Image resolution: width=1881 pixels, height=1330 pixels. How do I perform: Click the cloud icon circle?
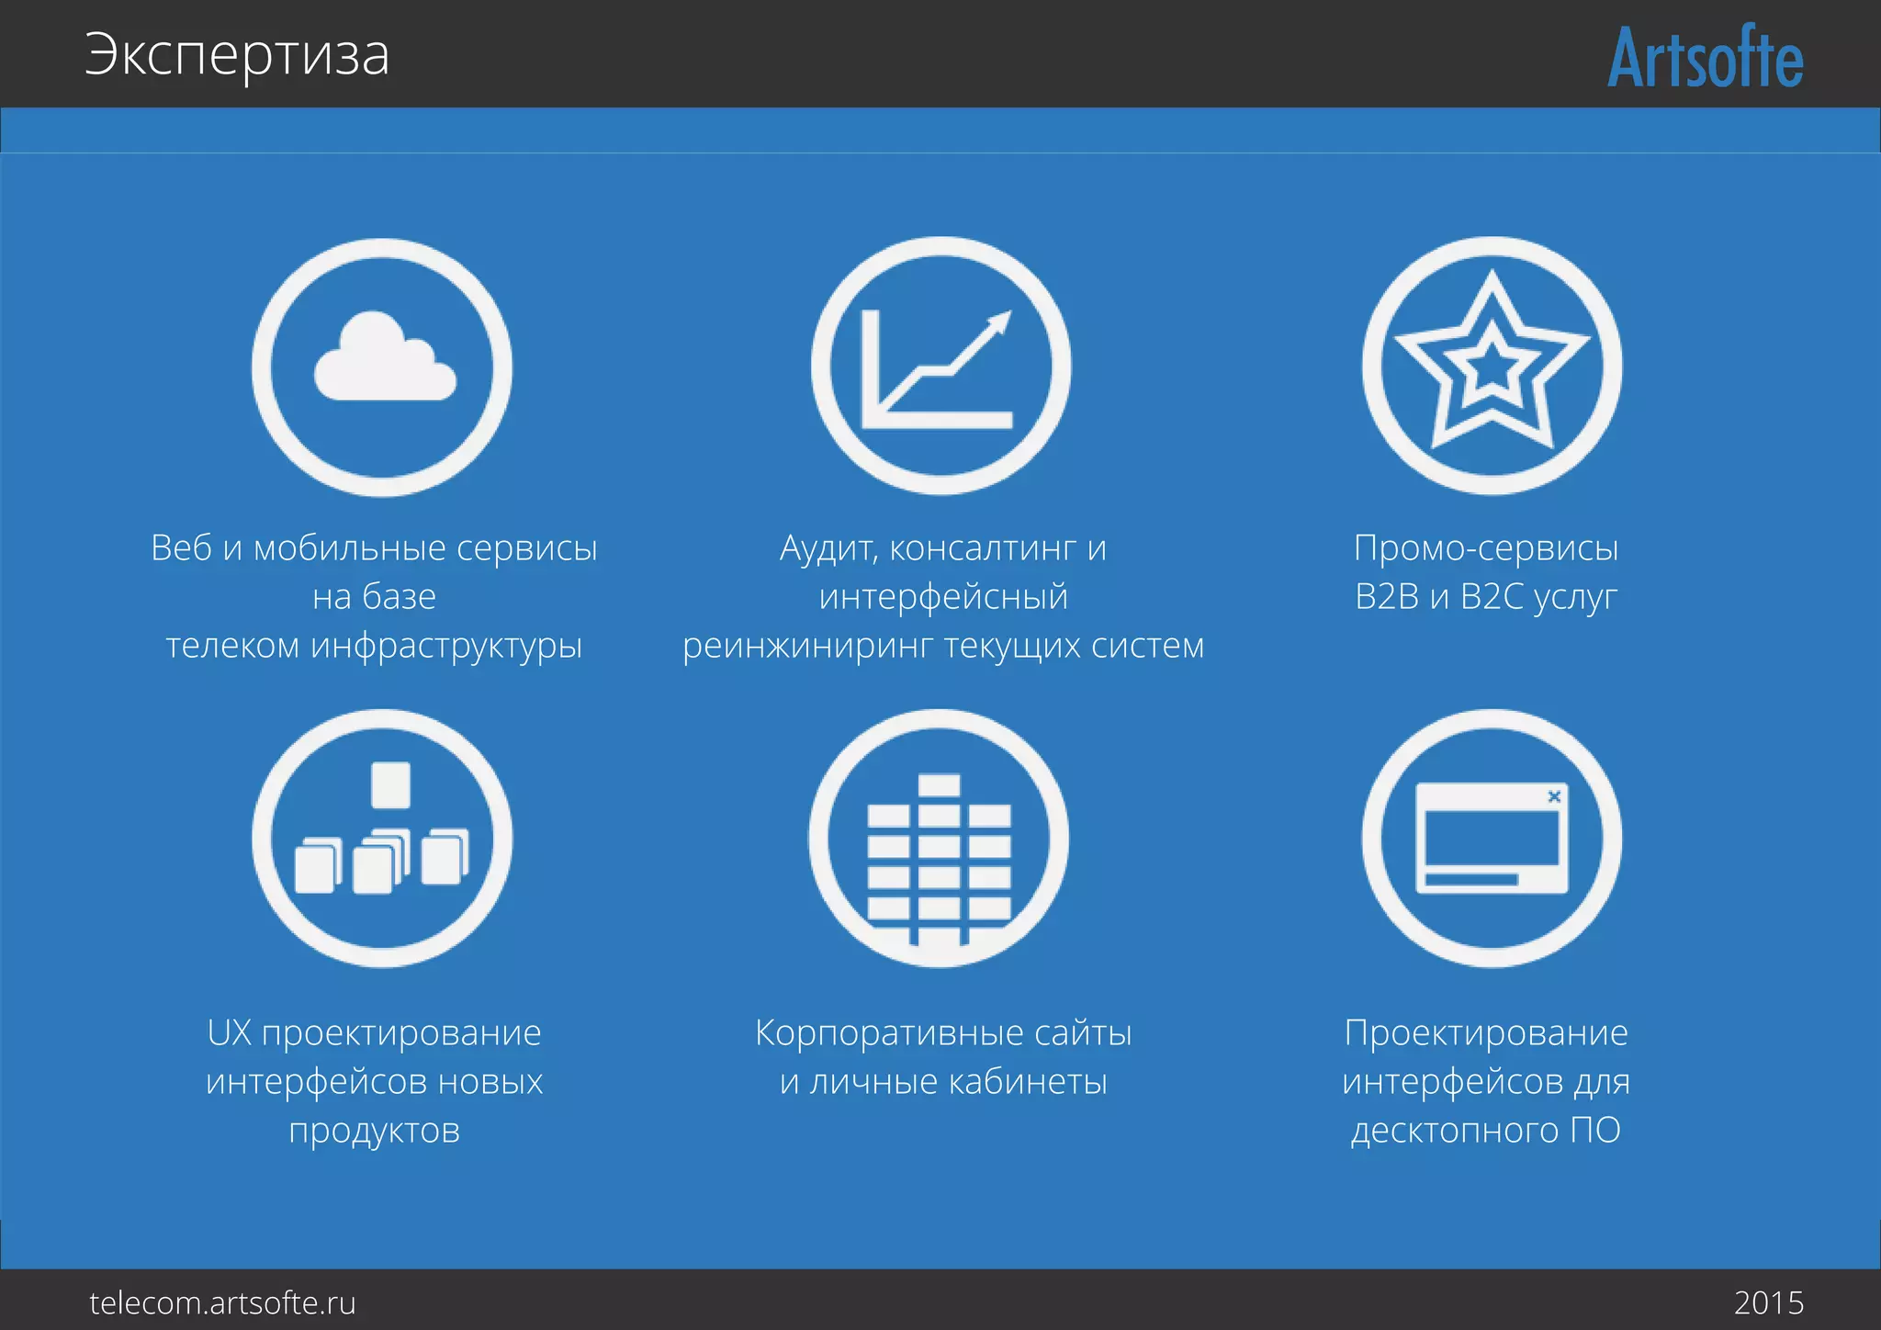pyautogui.click(x=382, y=367)
